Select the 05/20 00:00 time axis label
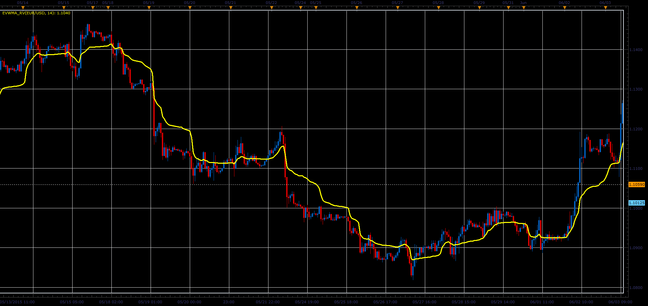Image resolution: width=648 pixels, height=306 pixels. pos(189,302)
